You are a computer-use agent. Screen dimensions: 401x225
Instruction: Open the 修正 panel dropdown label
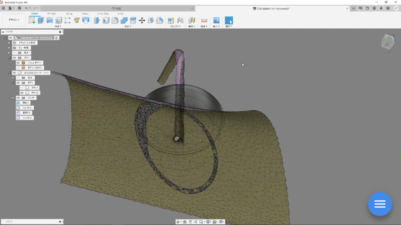pos(127,27)
